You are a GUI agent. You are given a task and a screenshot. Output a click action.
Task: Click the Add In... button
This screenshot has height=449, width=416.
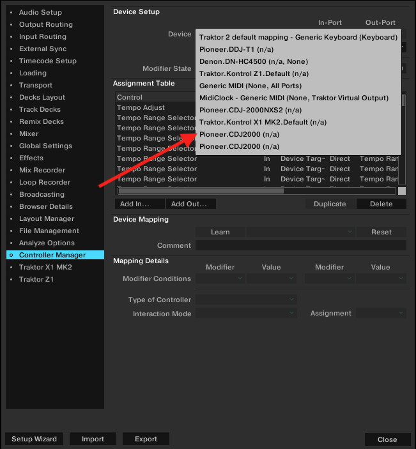pyautogui.click(x=139, y=204)
